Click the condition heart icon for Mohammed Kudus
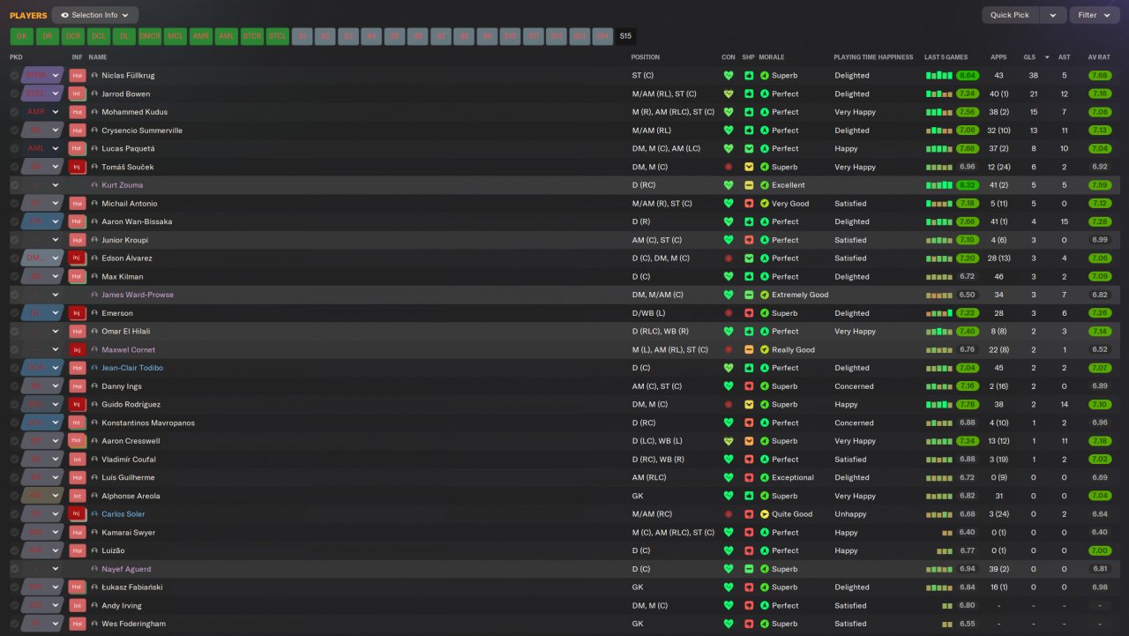The height and width of the screenshot is (636, 1129). click(728, 112)
